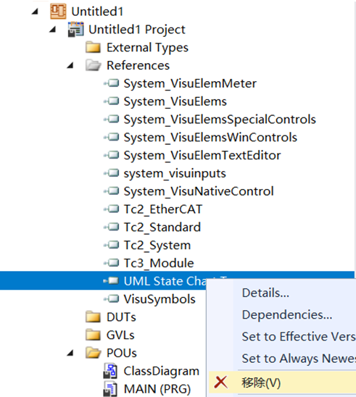This screenshot has height=397, width=356.
Task: Click the Untitled1 PLC root icon
Action: point(58,12)
